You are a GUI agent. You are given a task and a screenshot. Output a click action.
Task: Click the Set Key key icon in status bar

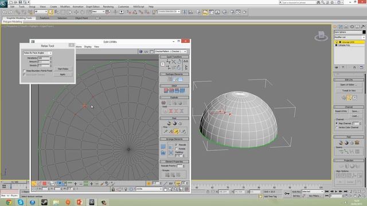(287, 193)
